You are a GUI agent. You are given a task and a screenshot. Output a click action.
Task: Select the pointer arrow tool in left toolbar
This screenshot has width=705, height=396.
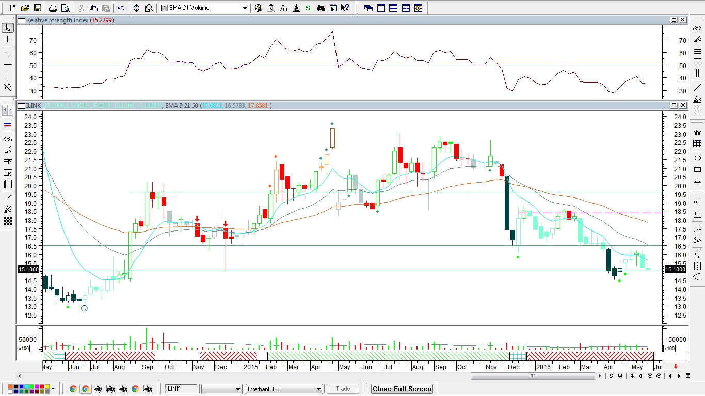pyautogui.click(x=8, y=28)
